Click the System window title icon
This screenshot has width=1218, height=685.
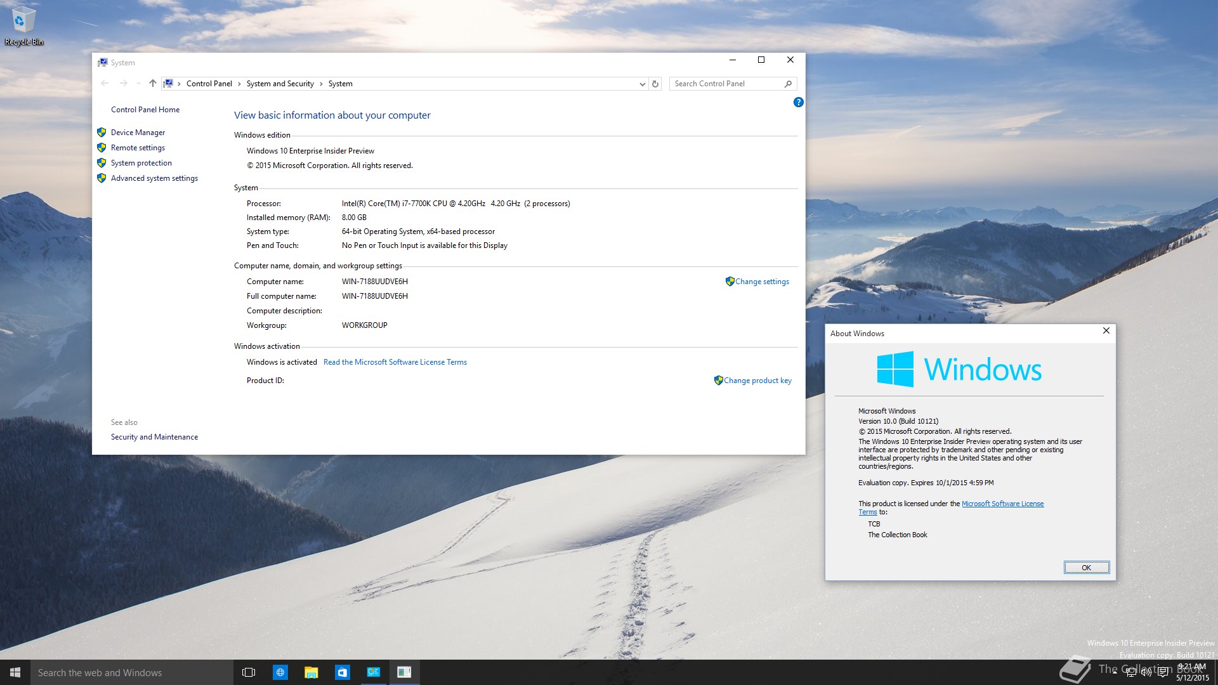click(102, 62)
